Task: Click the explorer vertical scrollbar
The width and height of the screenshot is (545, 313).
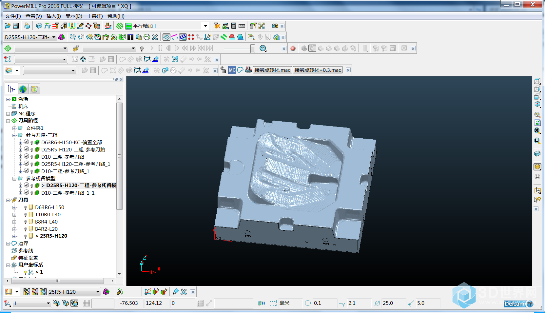Action: tap(119, 156)
